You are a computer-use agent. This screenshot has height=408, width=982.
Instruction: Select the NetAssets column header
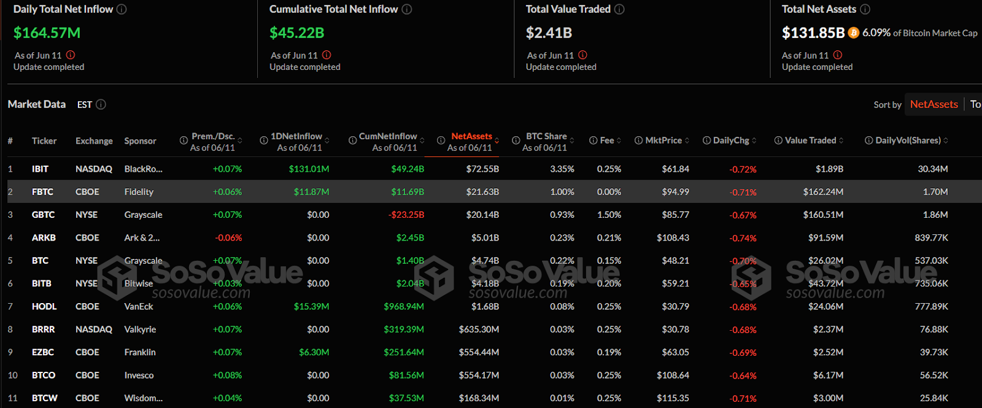pos(471,137)
